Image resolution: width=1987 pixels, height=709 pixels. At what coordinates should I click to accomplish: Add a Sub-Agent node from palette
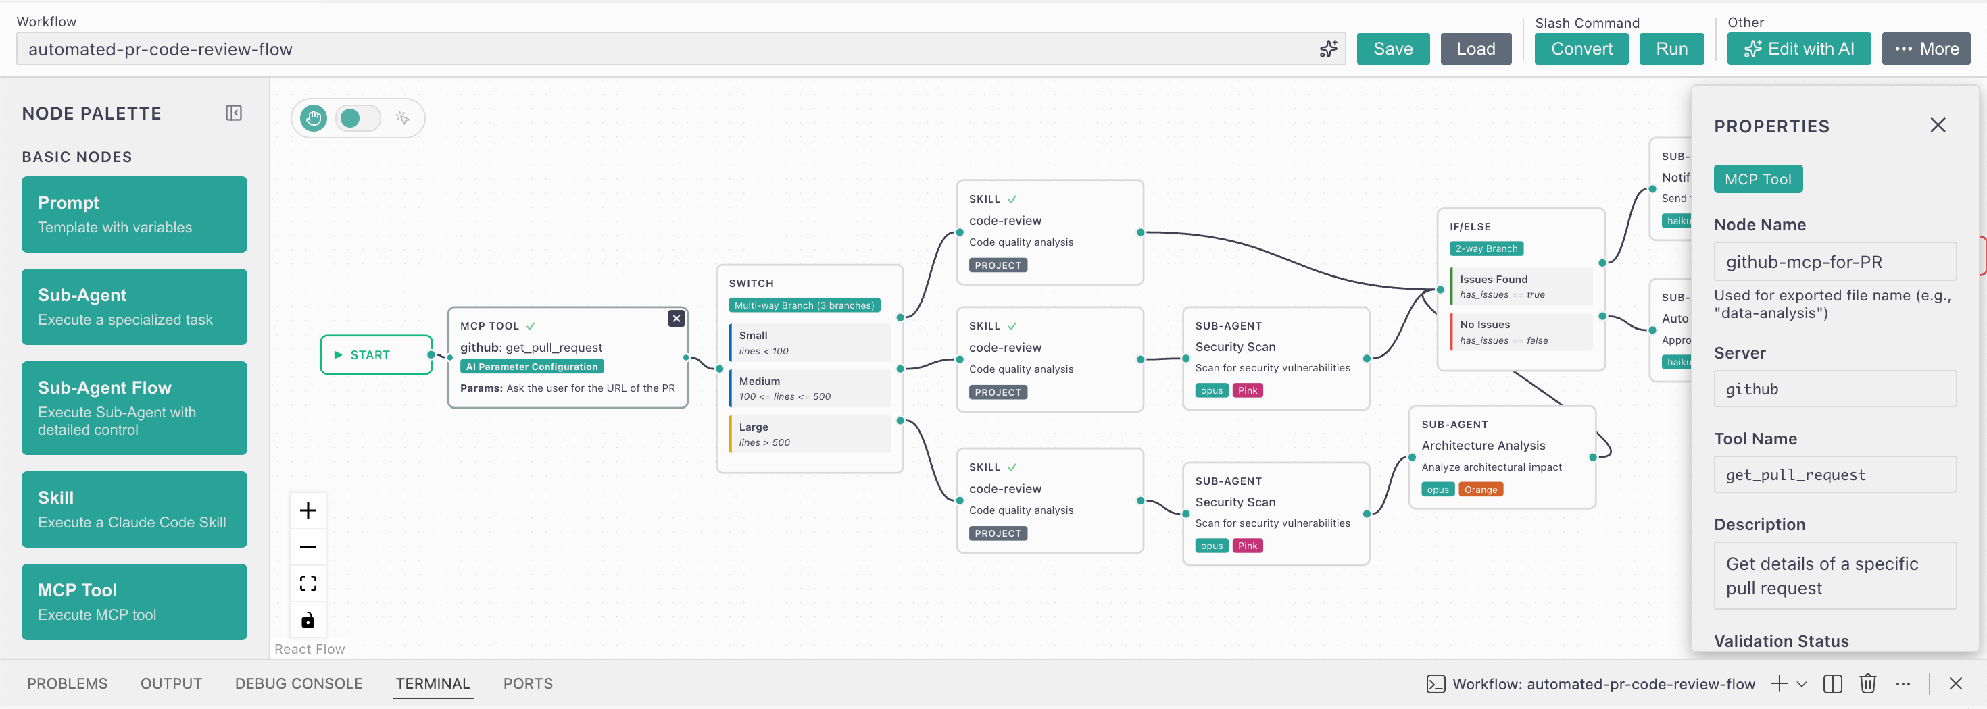click(134, 307)
